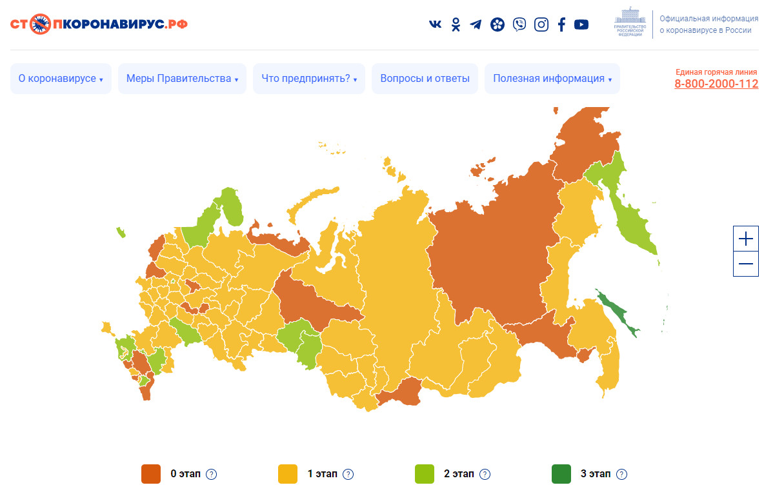Click the YouTube icon
Screen dimensions: 764x494
coord(581,25)
